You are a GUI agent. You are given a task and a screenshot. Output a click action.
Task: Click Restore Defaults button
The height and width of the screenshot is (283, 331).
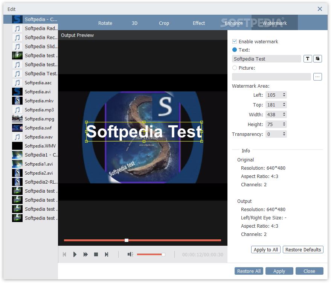pos(303,250)
